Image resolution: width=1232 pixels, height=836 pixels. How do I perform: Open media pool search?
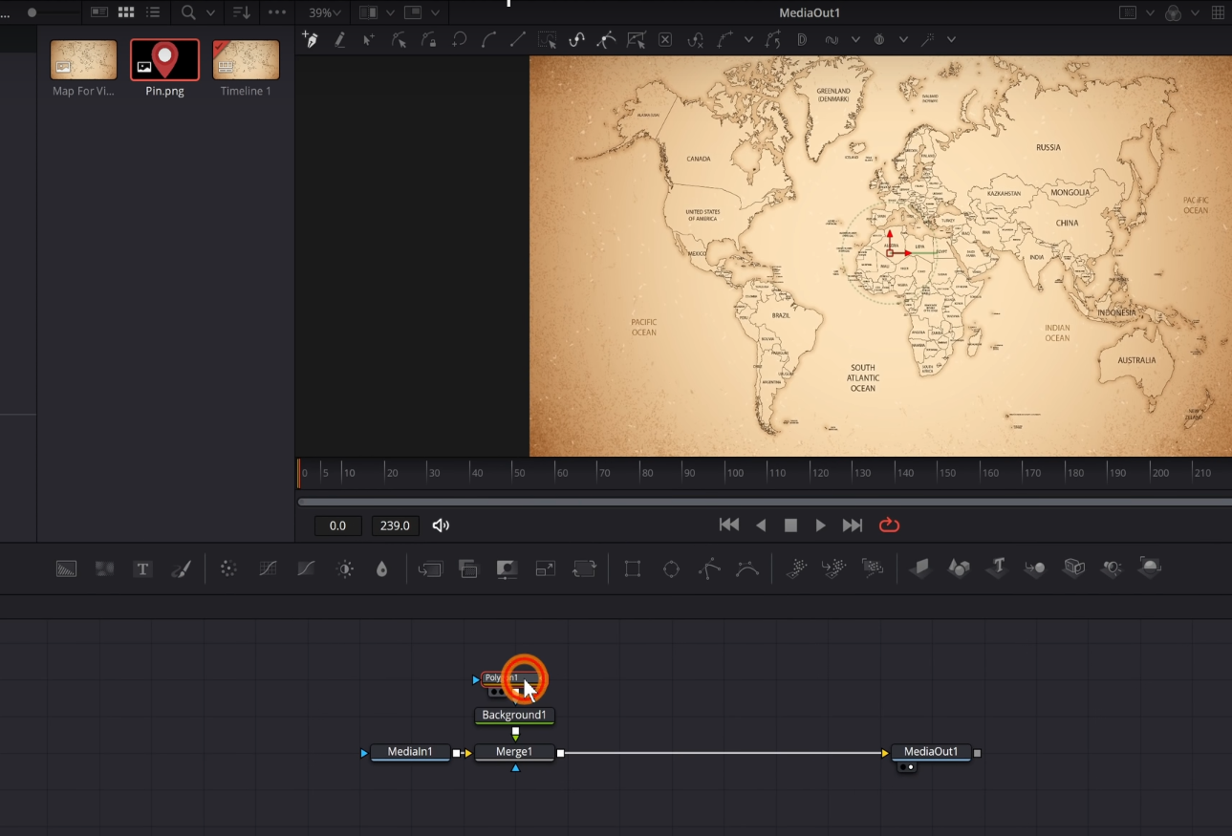click(x=188, y=12)
